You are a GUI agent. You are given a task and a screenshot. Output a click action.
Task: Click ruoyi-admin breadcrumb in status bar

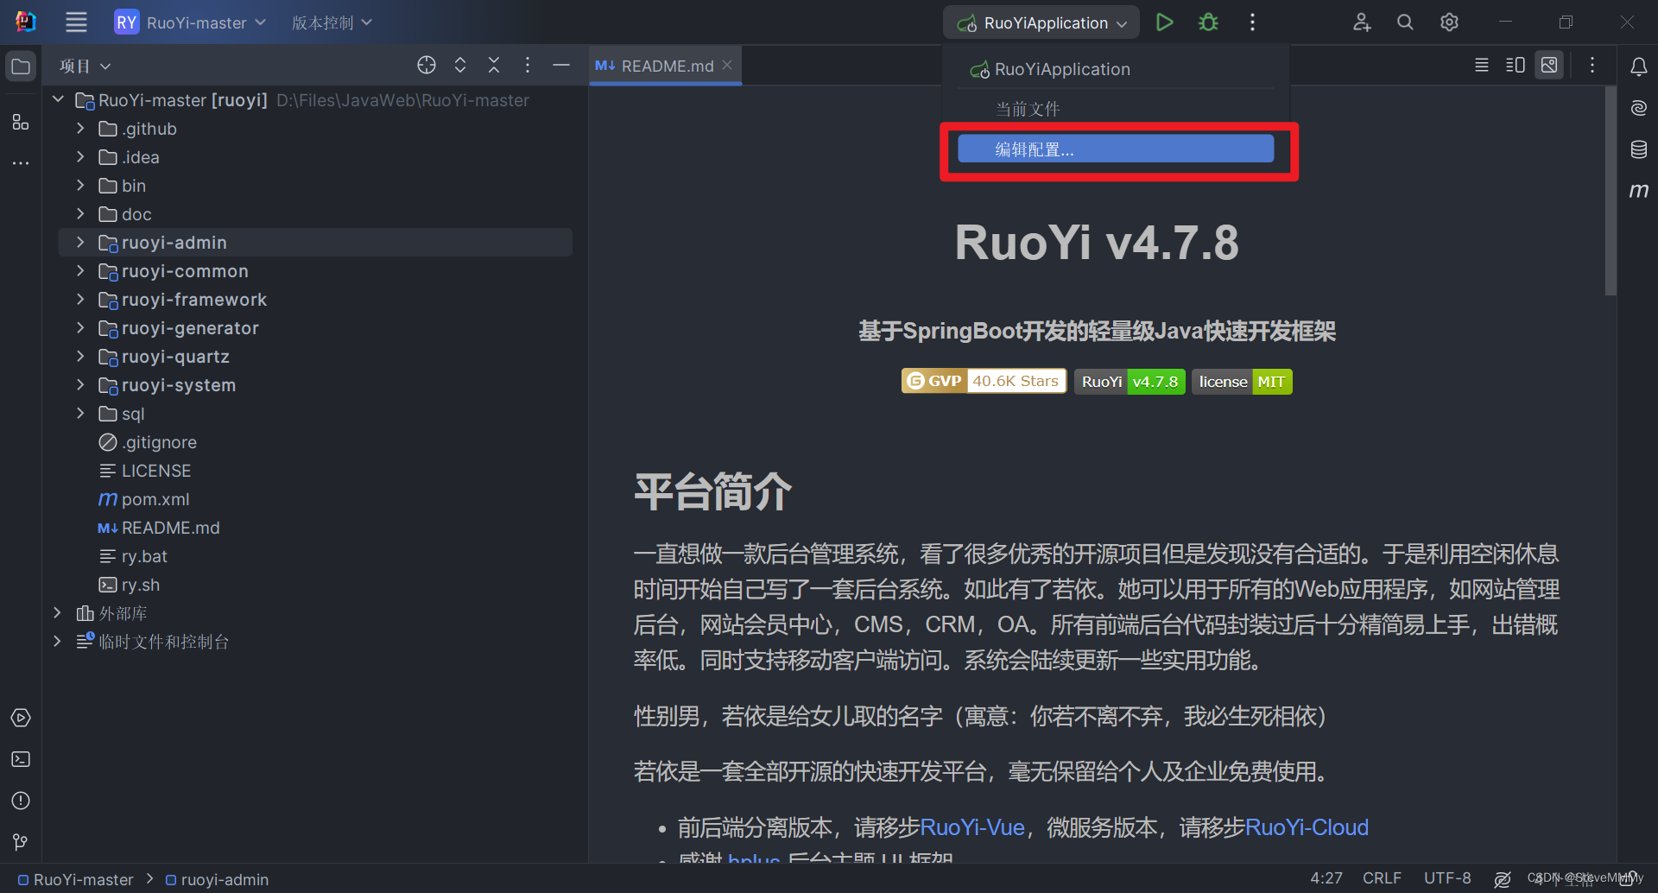point(217,879)
